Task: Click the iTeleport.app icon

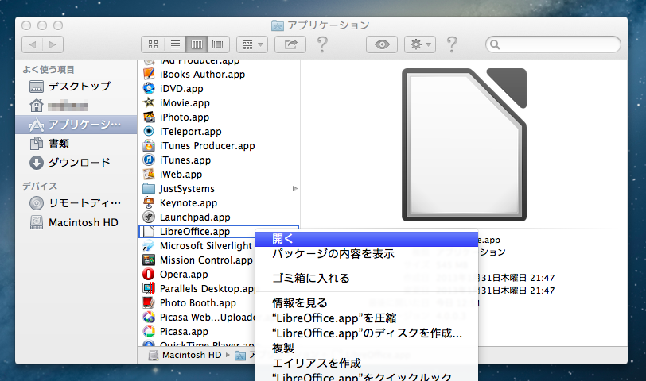Action: (149, 131)
